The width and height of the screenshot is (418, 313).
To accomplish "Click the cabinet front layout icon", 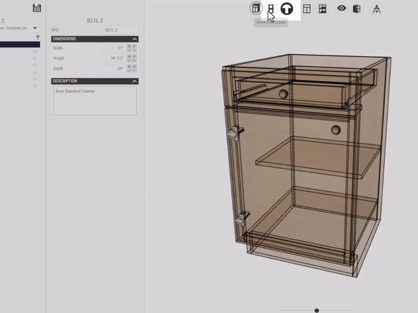I will 307,9.
